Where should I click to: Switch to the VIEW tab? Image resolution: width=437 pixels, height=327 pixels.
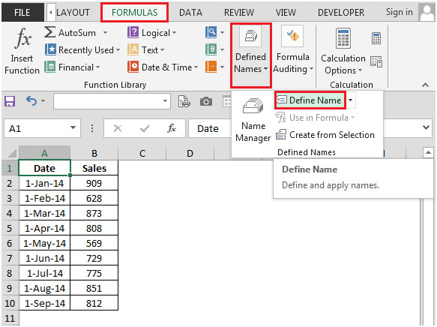point(286,13)
